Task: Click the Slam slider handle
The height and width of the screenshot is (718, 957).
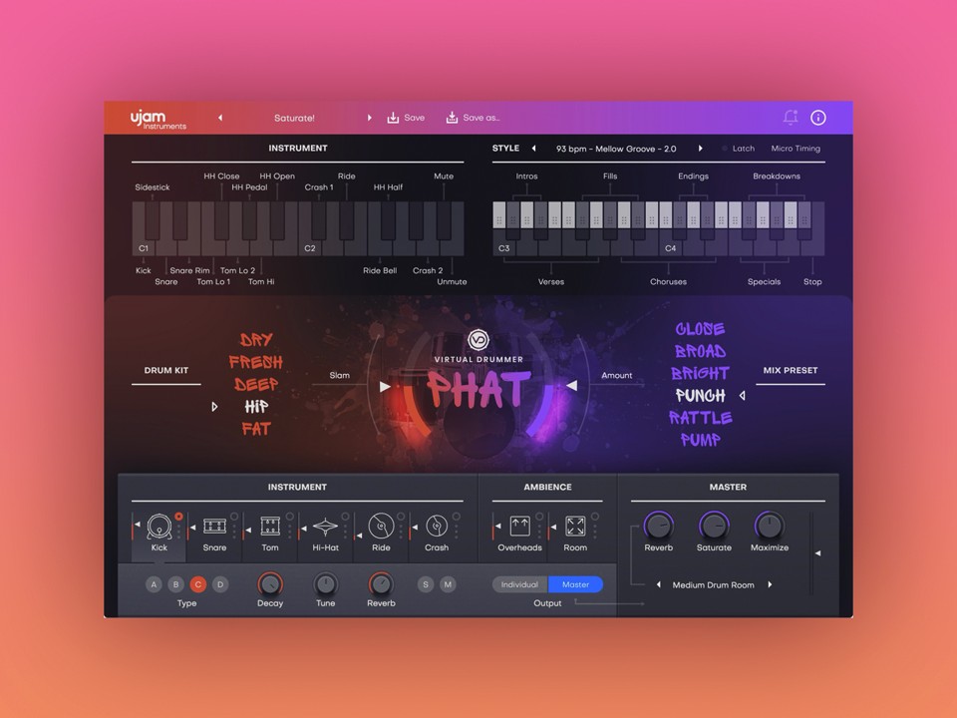Action: point(385,387)
